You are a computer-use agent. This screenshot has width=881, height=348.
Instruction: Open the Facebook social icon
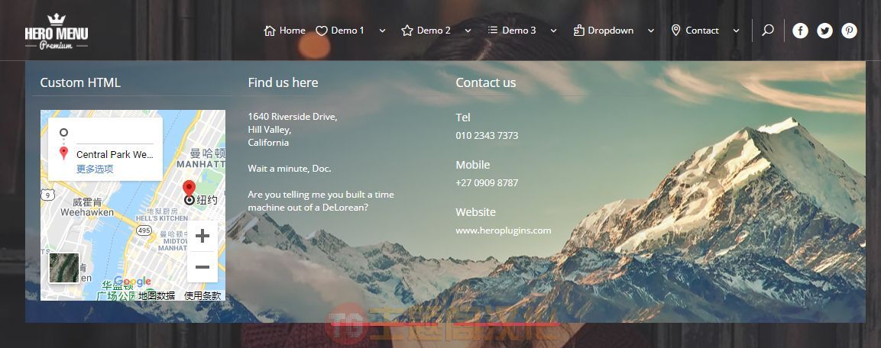[x=800, y=31]
